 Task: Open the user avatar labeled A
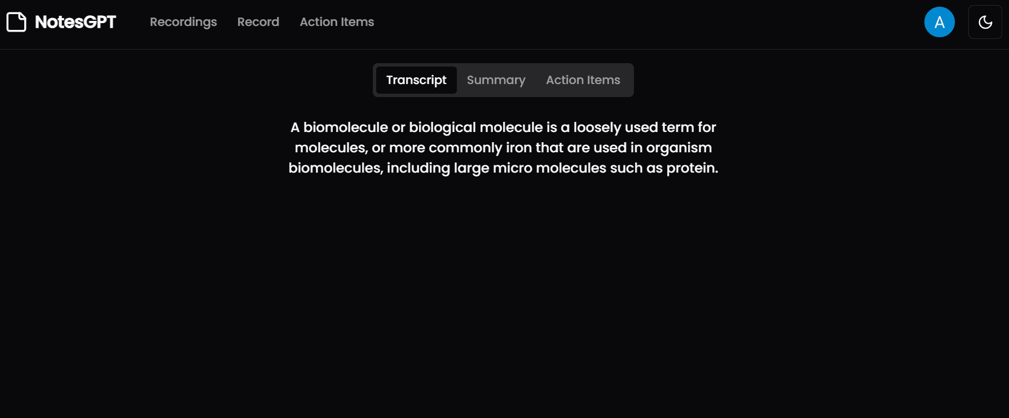939,22
